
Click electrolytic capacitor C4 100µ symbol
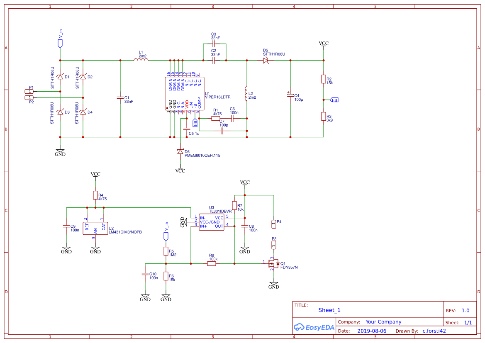290,96
